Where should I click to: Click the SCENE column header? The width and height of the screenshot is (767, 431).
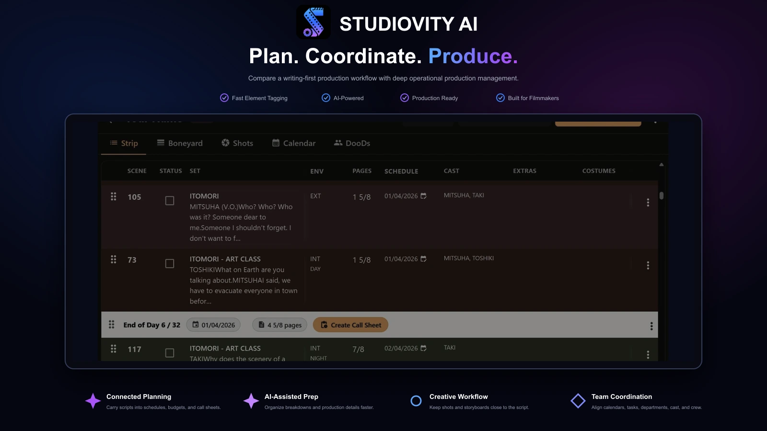tap(137, 171)
